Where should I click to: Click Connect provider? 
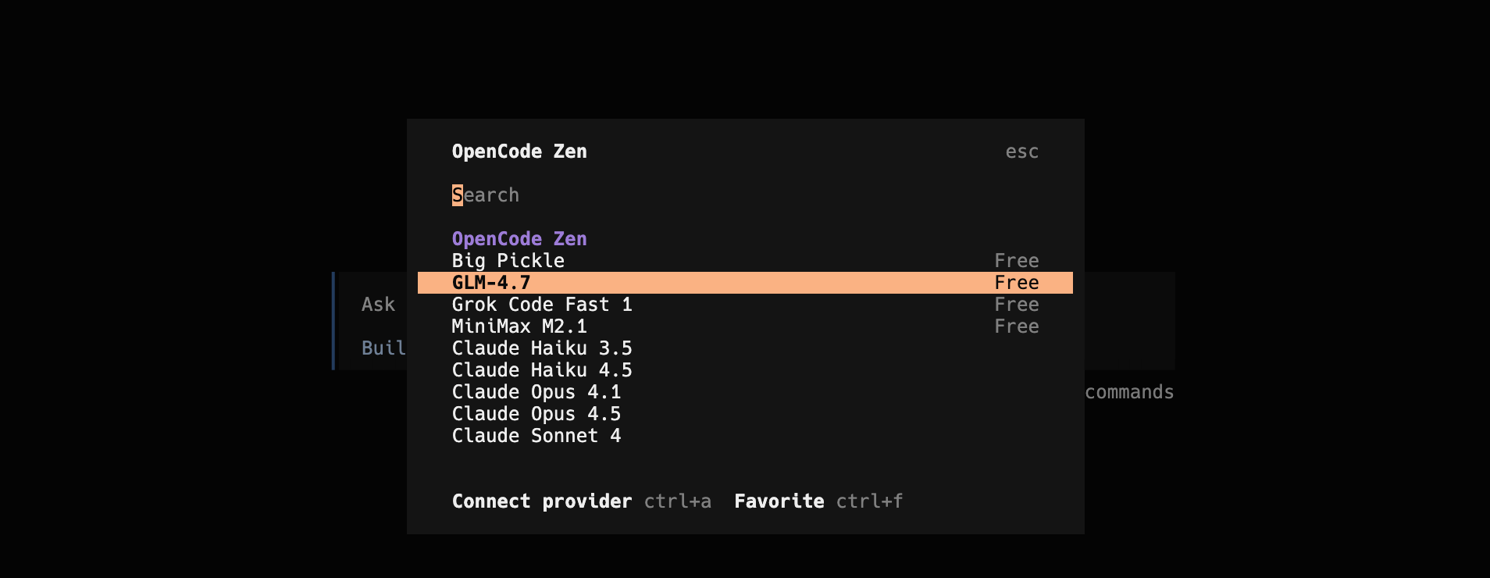(x=542, y=501)
